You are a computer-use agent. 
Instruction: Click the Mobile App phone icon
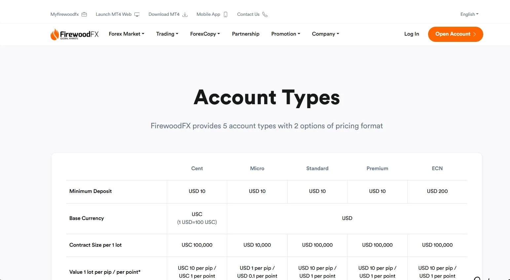point(226,15)
